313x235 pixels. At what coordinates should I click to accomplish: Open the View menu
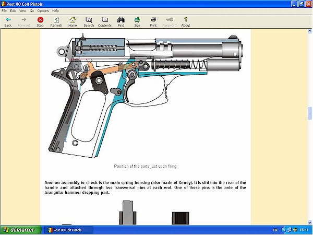click(23, 11)
